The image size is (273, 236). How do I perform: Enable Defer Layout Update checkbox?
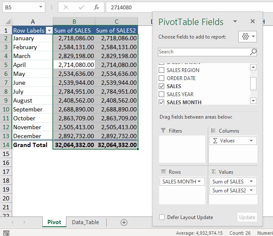pos(162,217)
